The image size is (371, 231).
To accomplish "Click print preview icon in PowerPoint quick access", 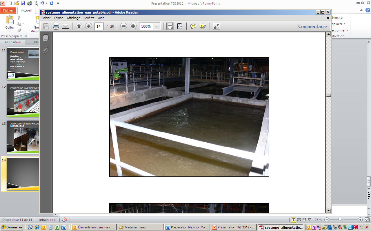I will (x=36, y=3).
